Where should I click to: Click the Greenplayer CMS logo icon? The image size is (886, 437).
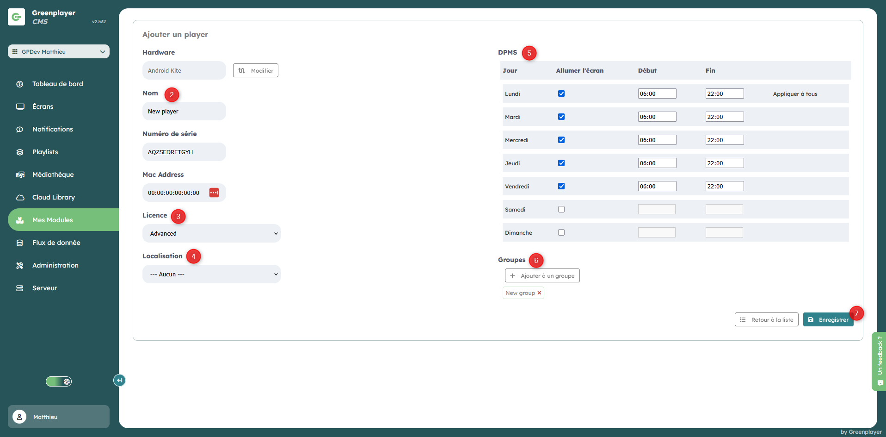pyautogui.click(x=17, y=17)
